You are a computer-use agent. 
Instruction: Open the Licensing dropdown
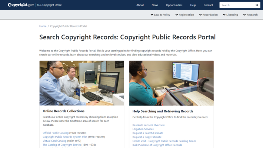(x=230, y=15)
